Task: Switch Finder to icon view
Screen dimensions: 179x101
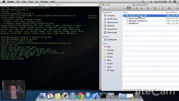Action: pyautogui.click(x=125, y=8)
